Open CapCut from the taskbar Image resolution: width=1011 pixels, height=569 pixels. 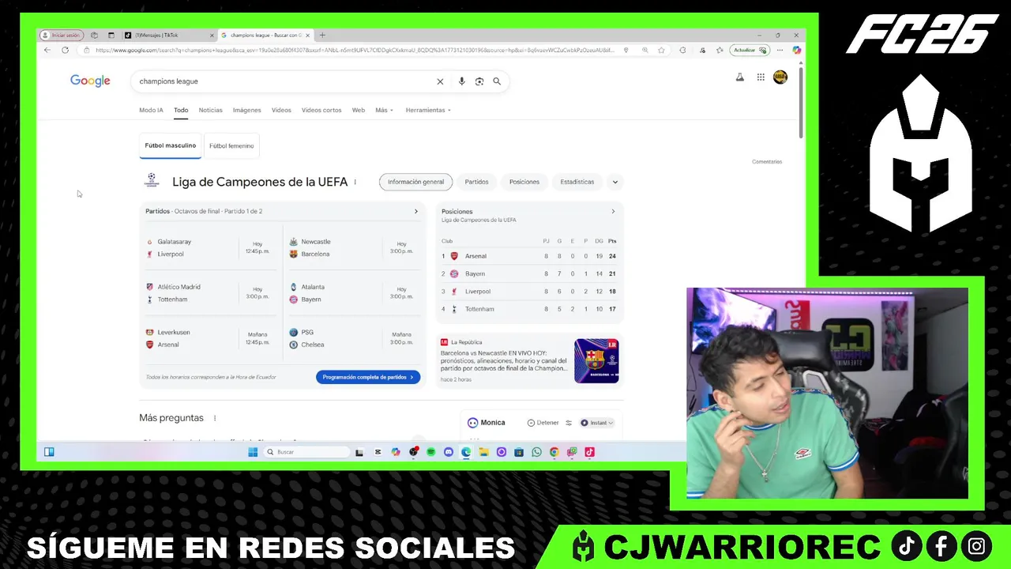pos(378,452)
